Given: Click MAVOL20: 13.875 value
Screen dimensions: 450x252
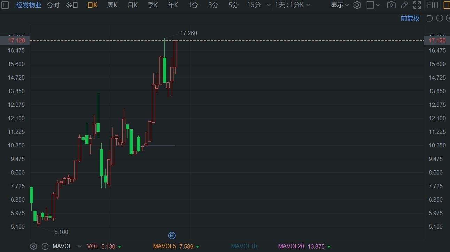Looking at the screenshot, I should tap(301, 246).
